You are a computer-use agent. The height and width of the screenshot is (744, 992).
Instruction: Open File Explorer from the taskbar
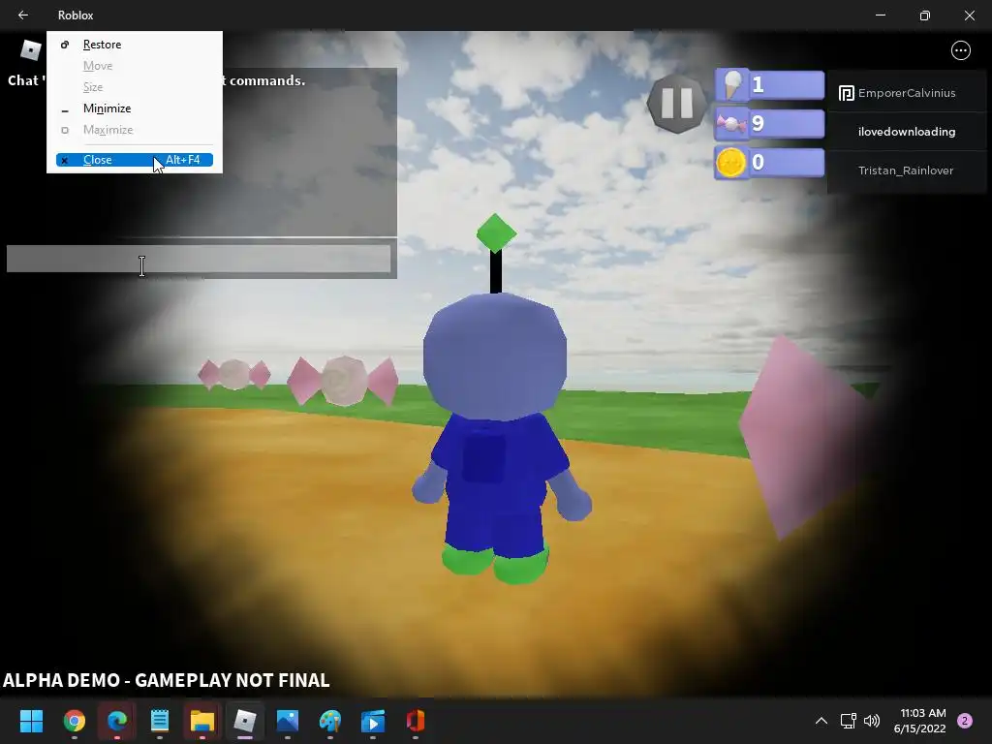tap(201, 721)
